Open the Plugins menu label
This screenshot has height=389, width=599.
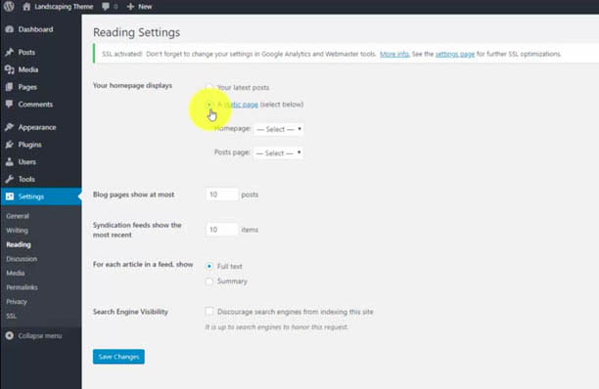pos(29,145)
